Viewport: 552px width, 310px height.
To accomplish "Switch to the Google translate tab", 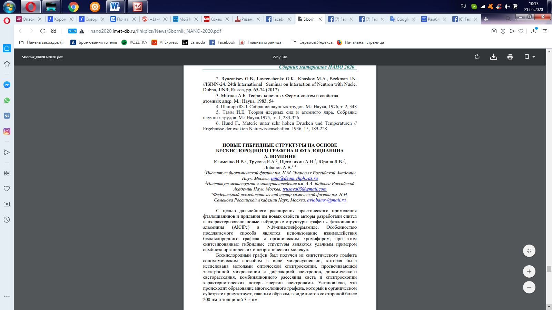I will pos(403,19).
